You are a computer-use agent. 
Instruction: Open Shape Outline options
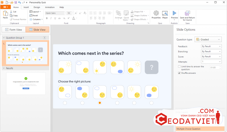coord(140,16)
